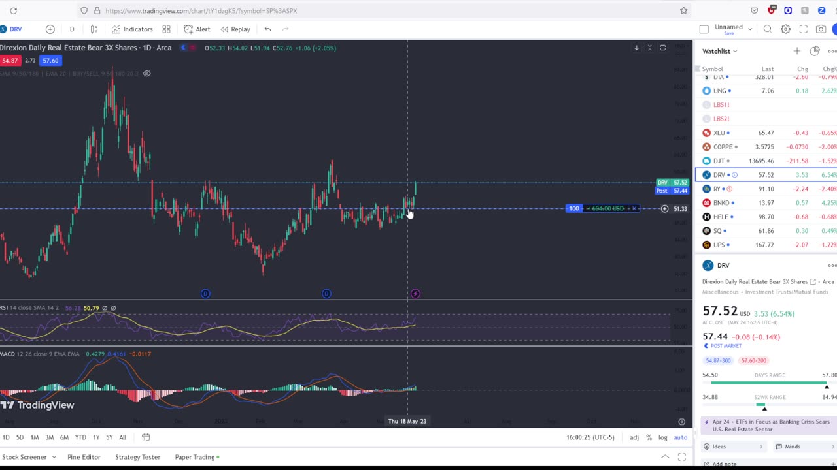The width and height of the screenshot is (837, 470).
Task: Open the Unnamed layout dropdown arrow
Action: (750, 29)
